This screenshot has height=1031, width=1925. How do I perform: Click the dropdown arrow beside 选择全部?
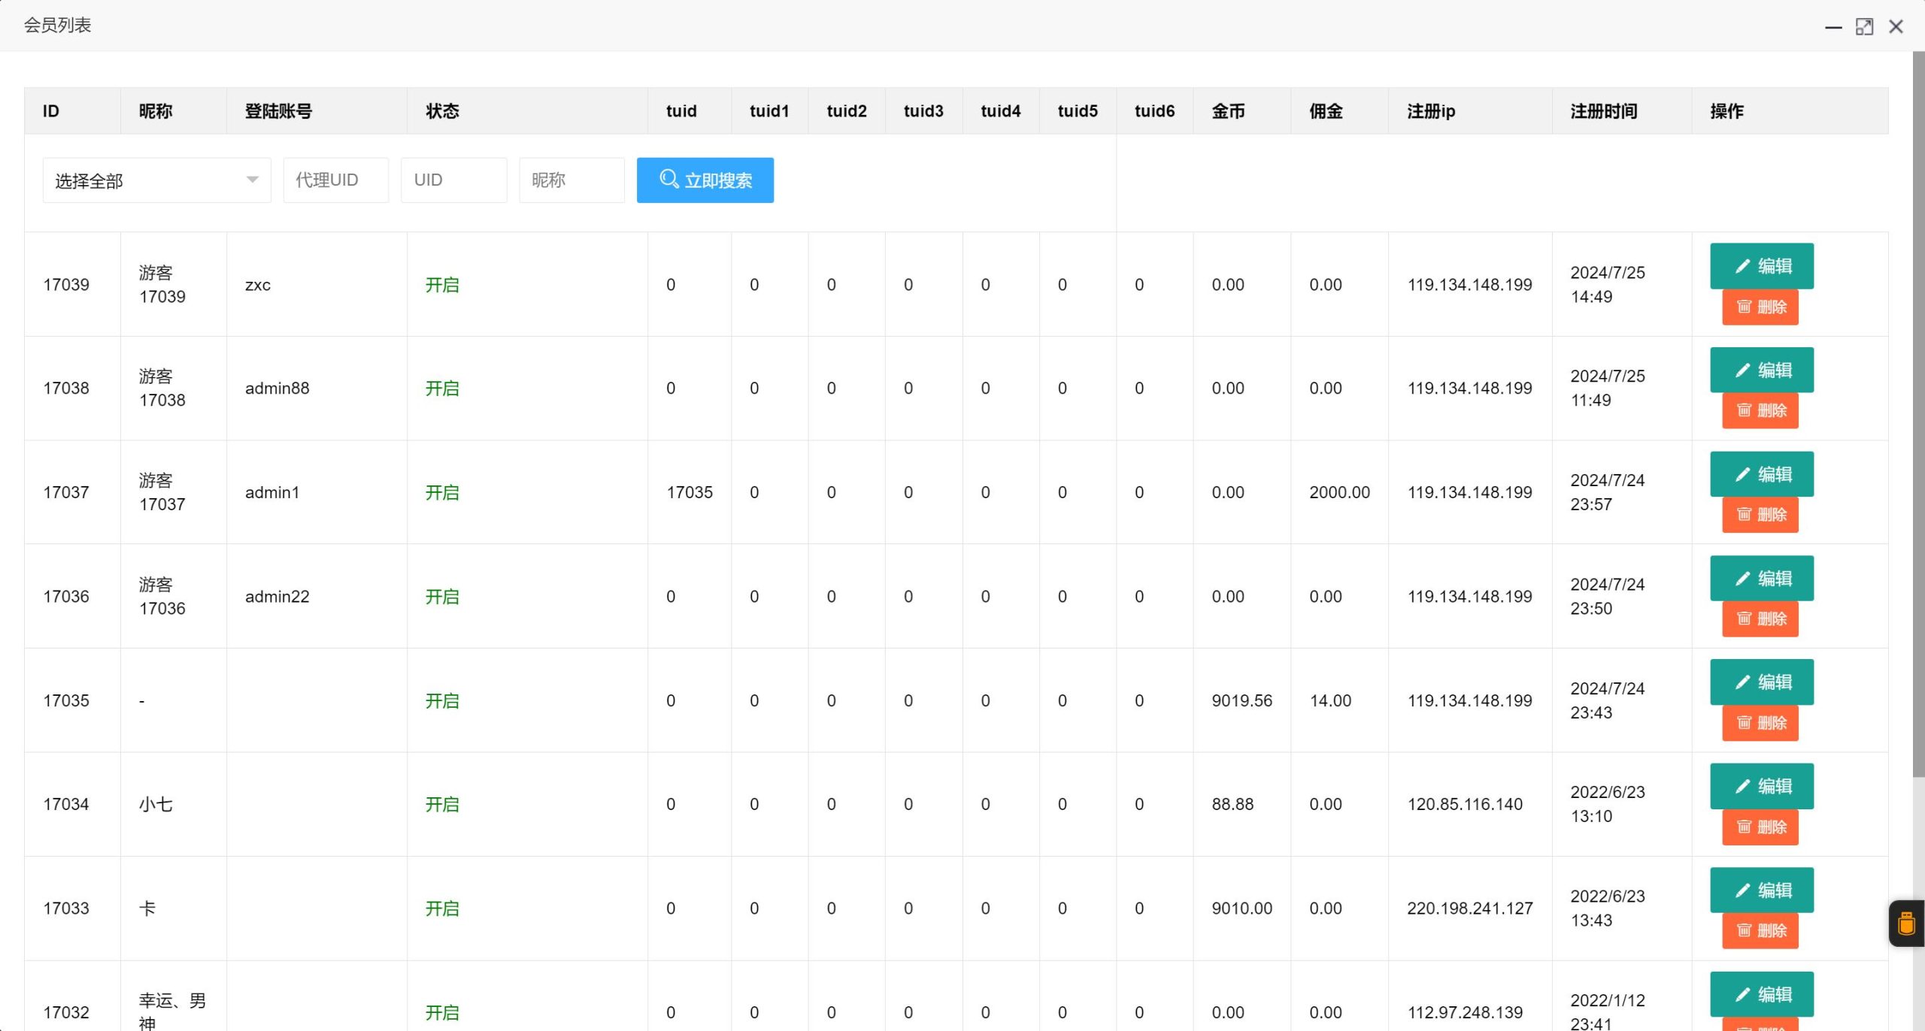coord(253,180)
